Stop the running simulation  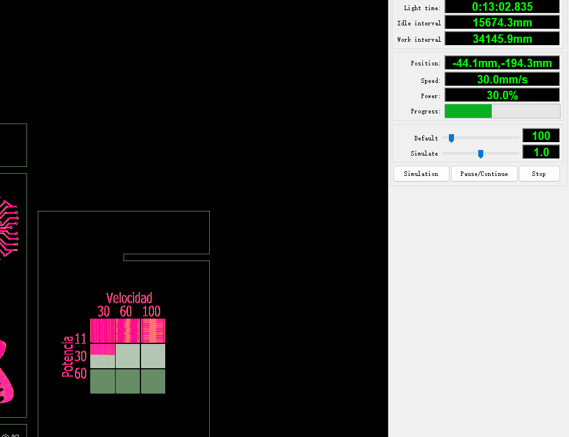pyautogui.click(x=539, y=174)
